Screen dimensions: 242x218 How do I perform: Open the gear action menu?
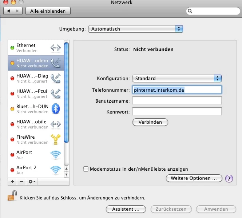tap(32, 182)
